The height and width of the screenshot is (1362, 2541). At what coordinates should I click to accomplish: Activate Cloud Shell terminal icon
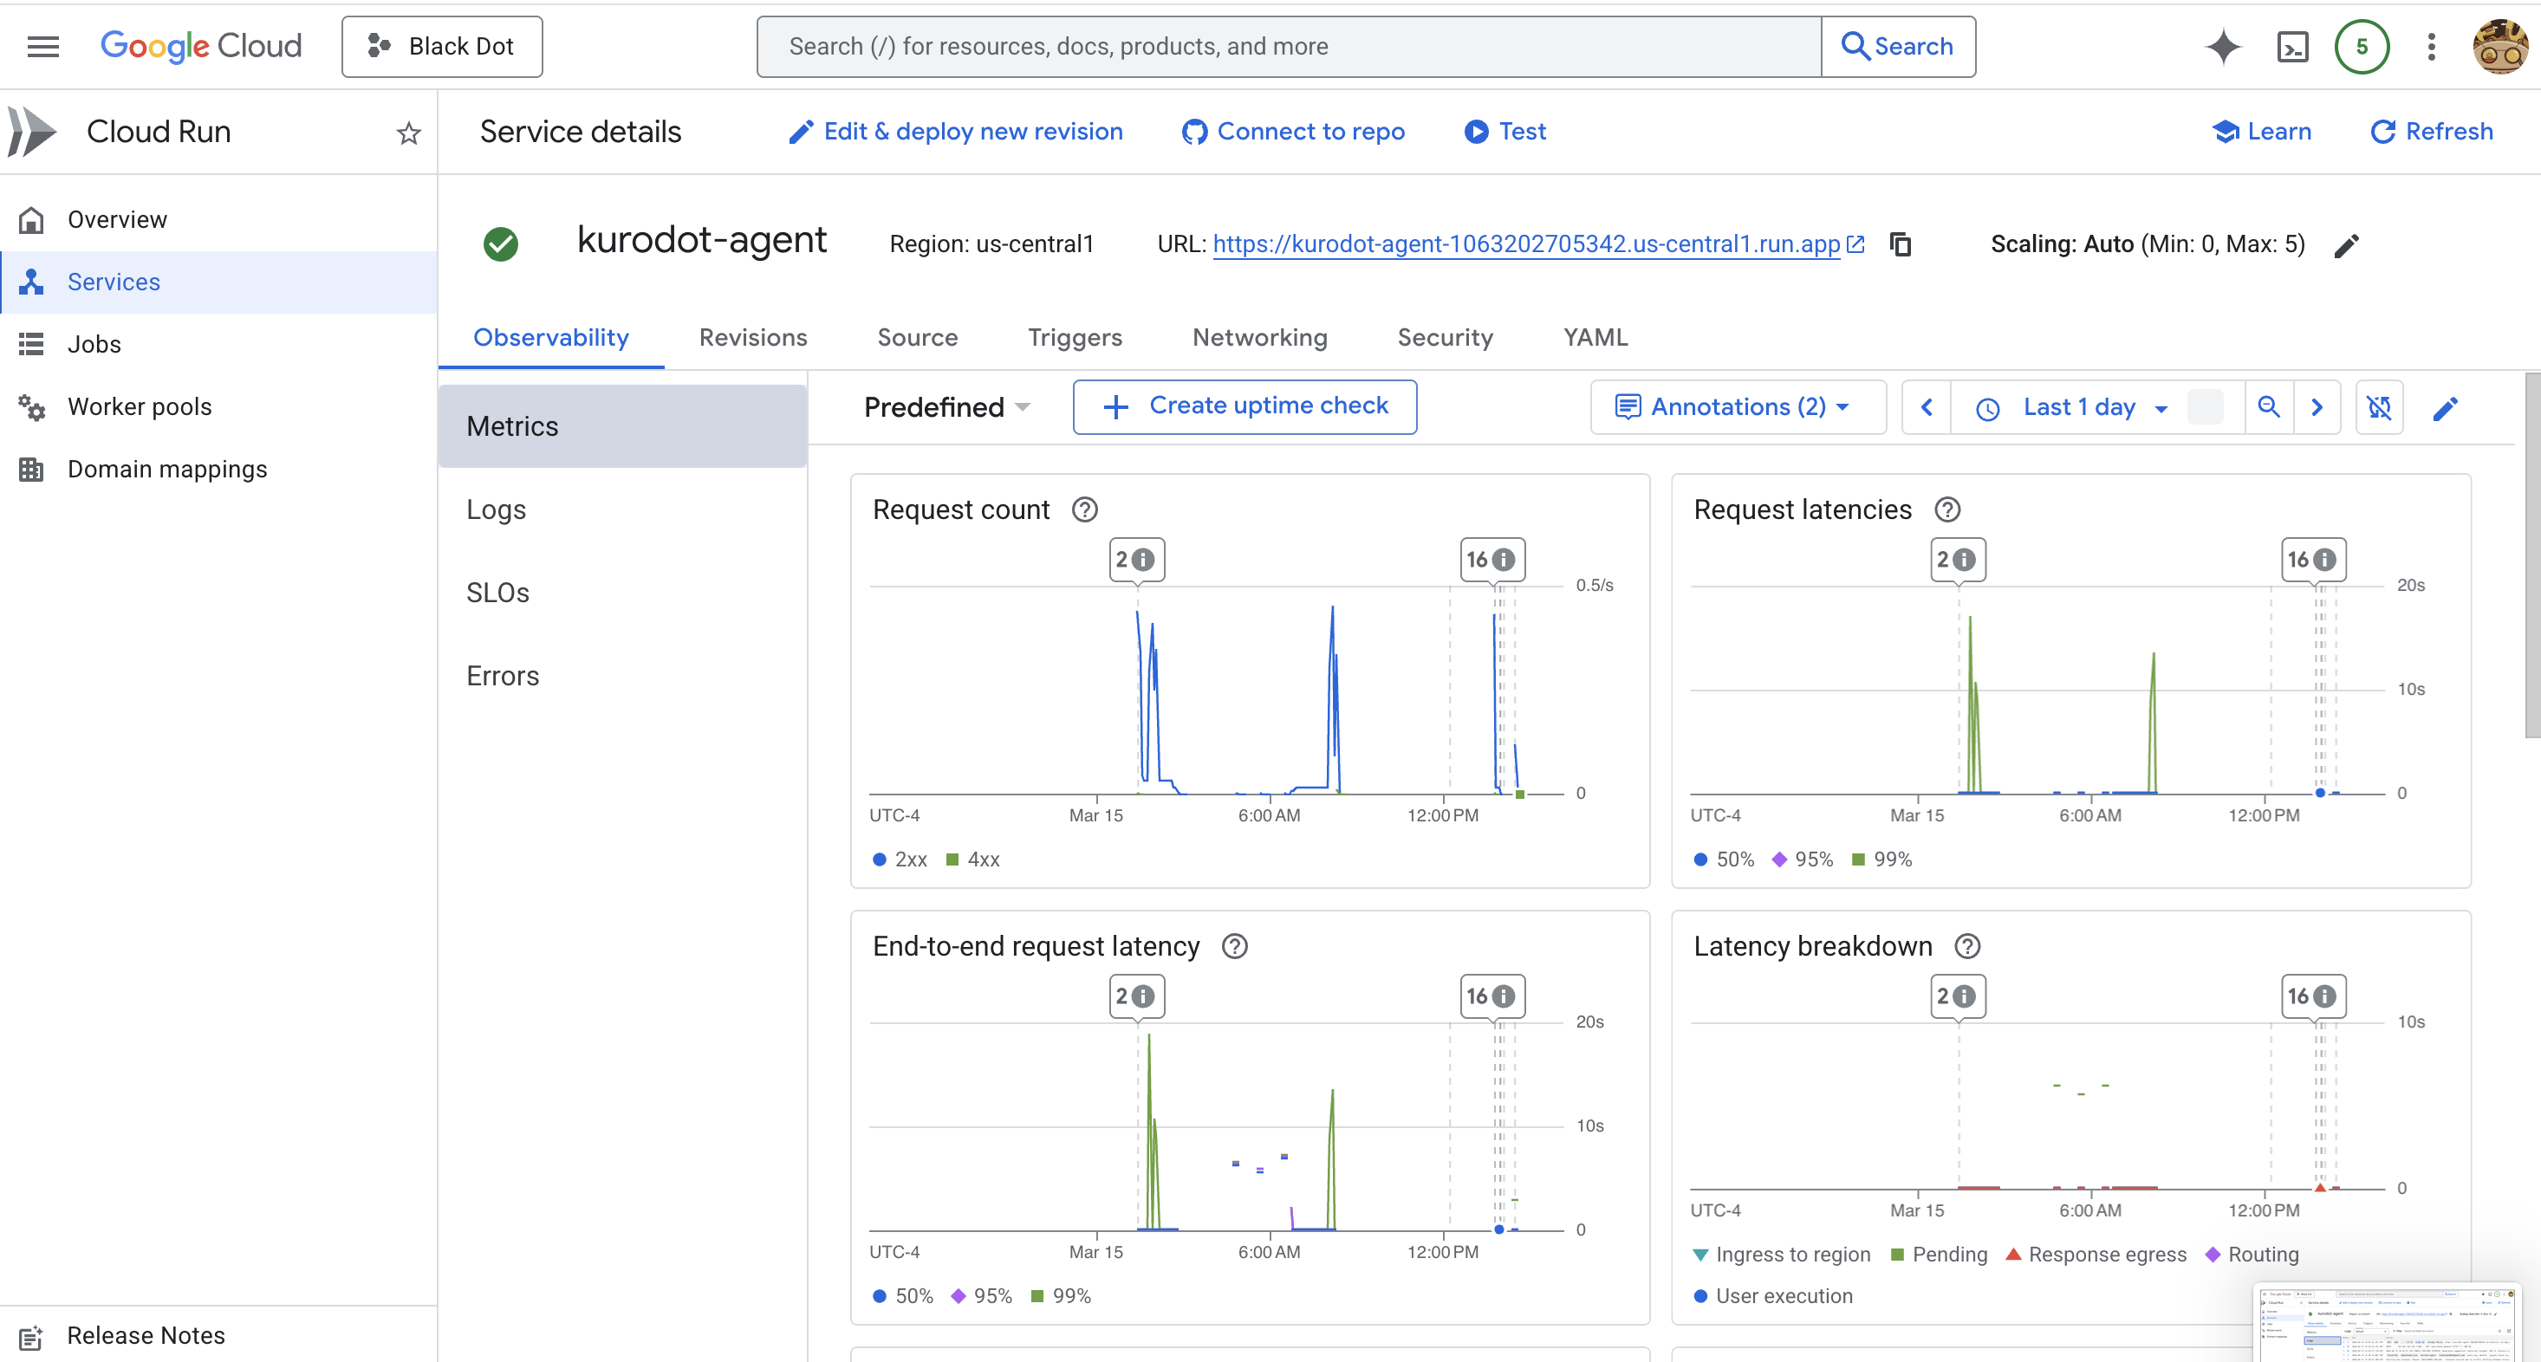[2292, 47]
